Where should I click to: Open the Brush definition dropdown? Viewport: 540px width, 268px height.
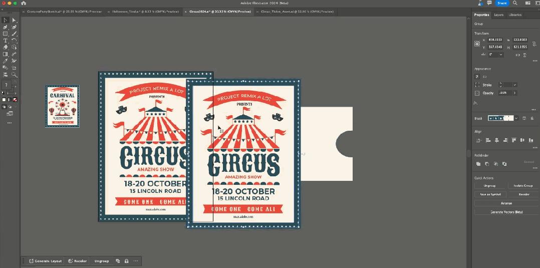click(516, 118)
